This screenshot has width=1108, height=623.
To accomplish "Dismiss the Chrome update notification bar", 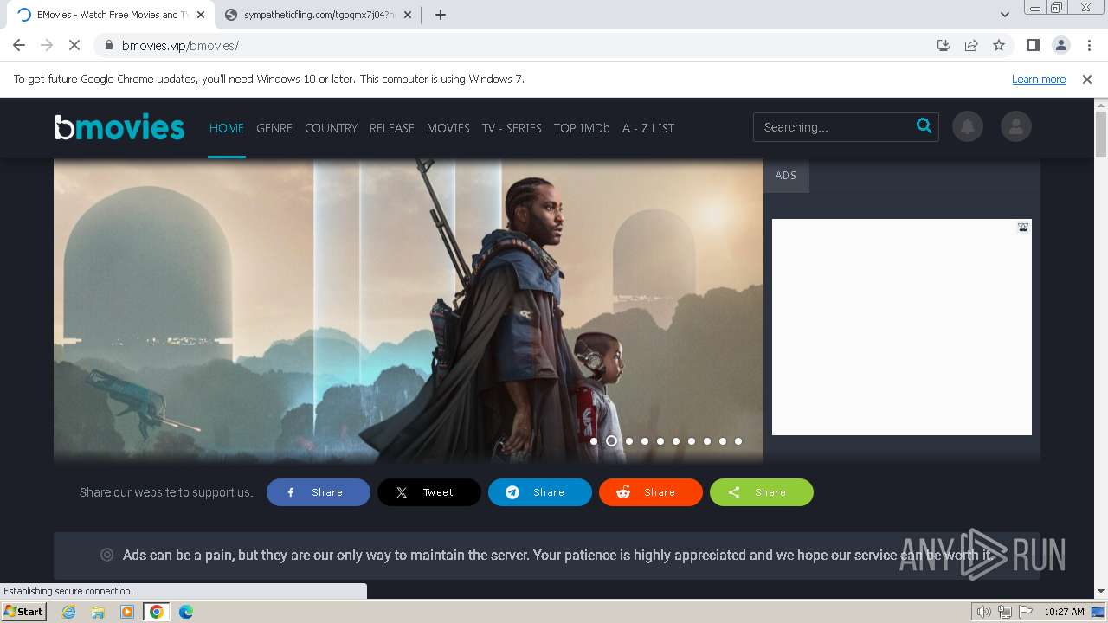I will click(1087, 80).
